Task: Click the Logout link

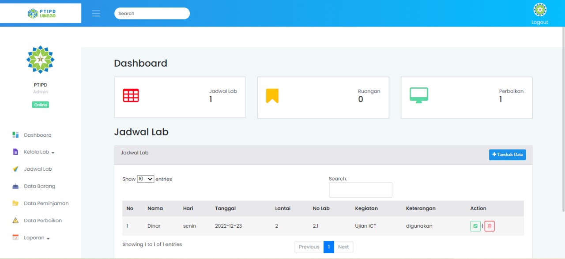Action: pyautogui.click(x=539, y=22)
